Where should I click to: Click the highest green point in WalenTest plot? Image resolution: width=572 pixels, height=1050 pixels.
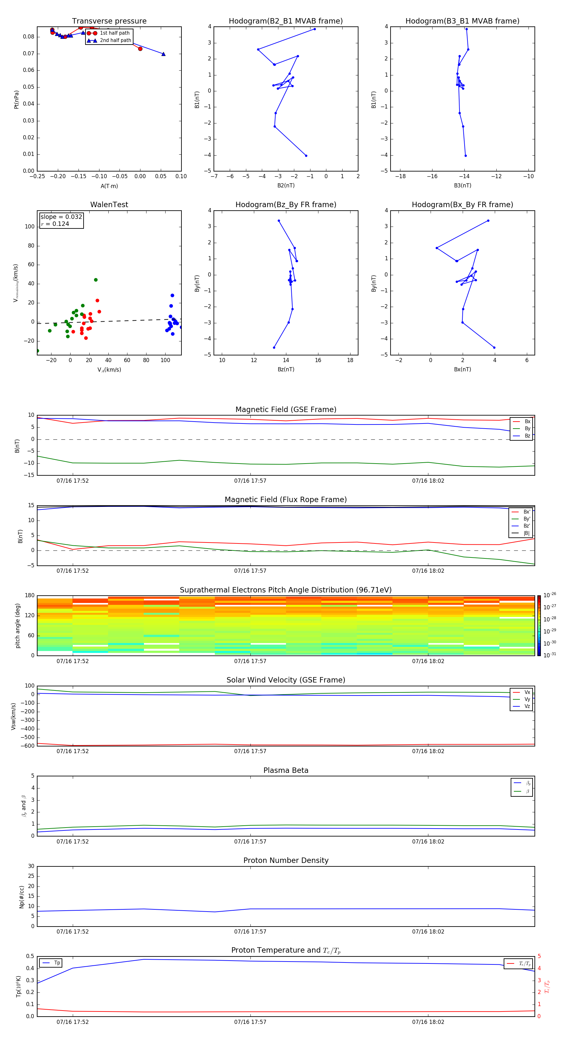click(96, 280)
